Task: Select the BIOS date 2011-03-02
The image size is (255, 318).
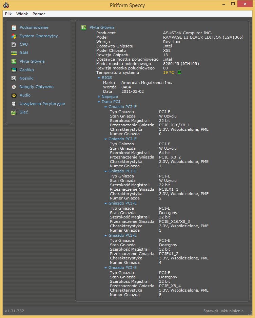Action: pyautogui.click(x=132, y=91)
